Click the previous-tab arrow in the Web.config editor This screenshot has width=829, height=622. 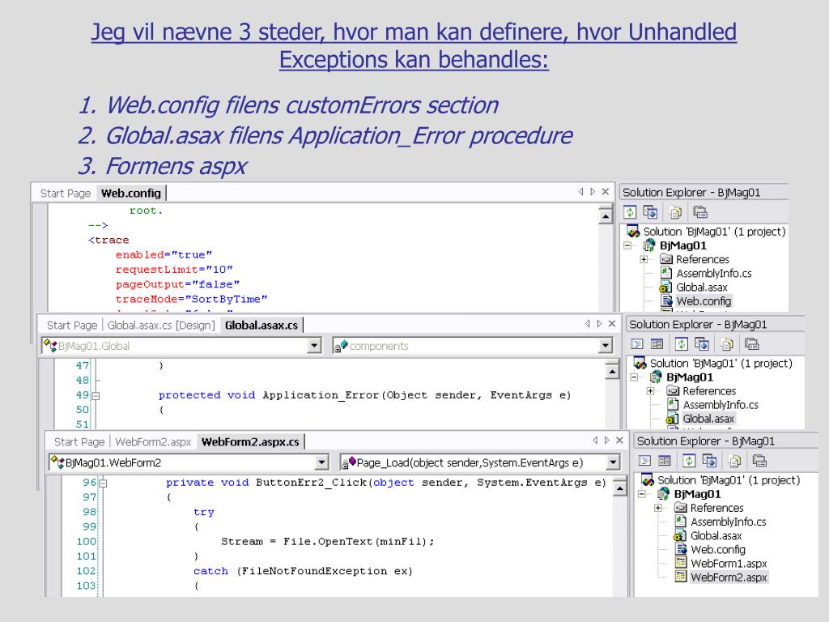(x=581, y=191)
